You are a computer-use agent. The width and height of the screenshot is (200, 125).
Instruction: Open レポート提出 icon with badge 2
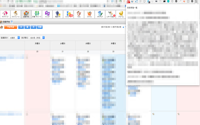pos(110,14)
